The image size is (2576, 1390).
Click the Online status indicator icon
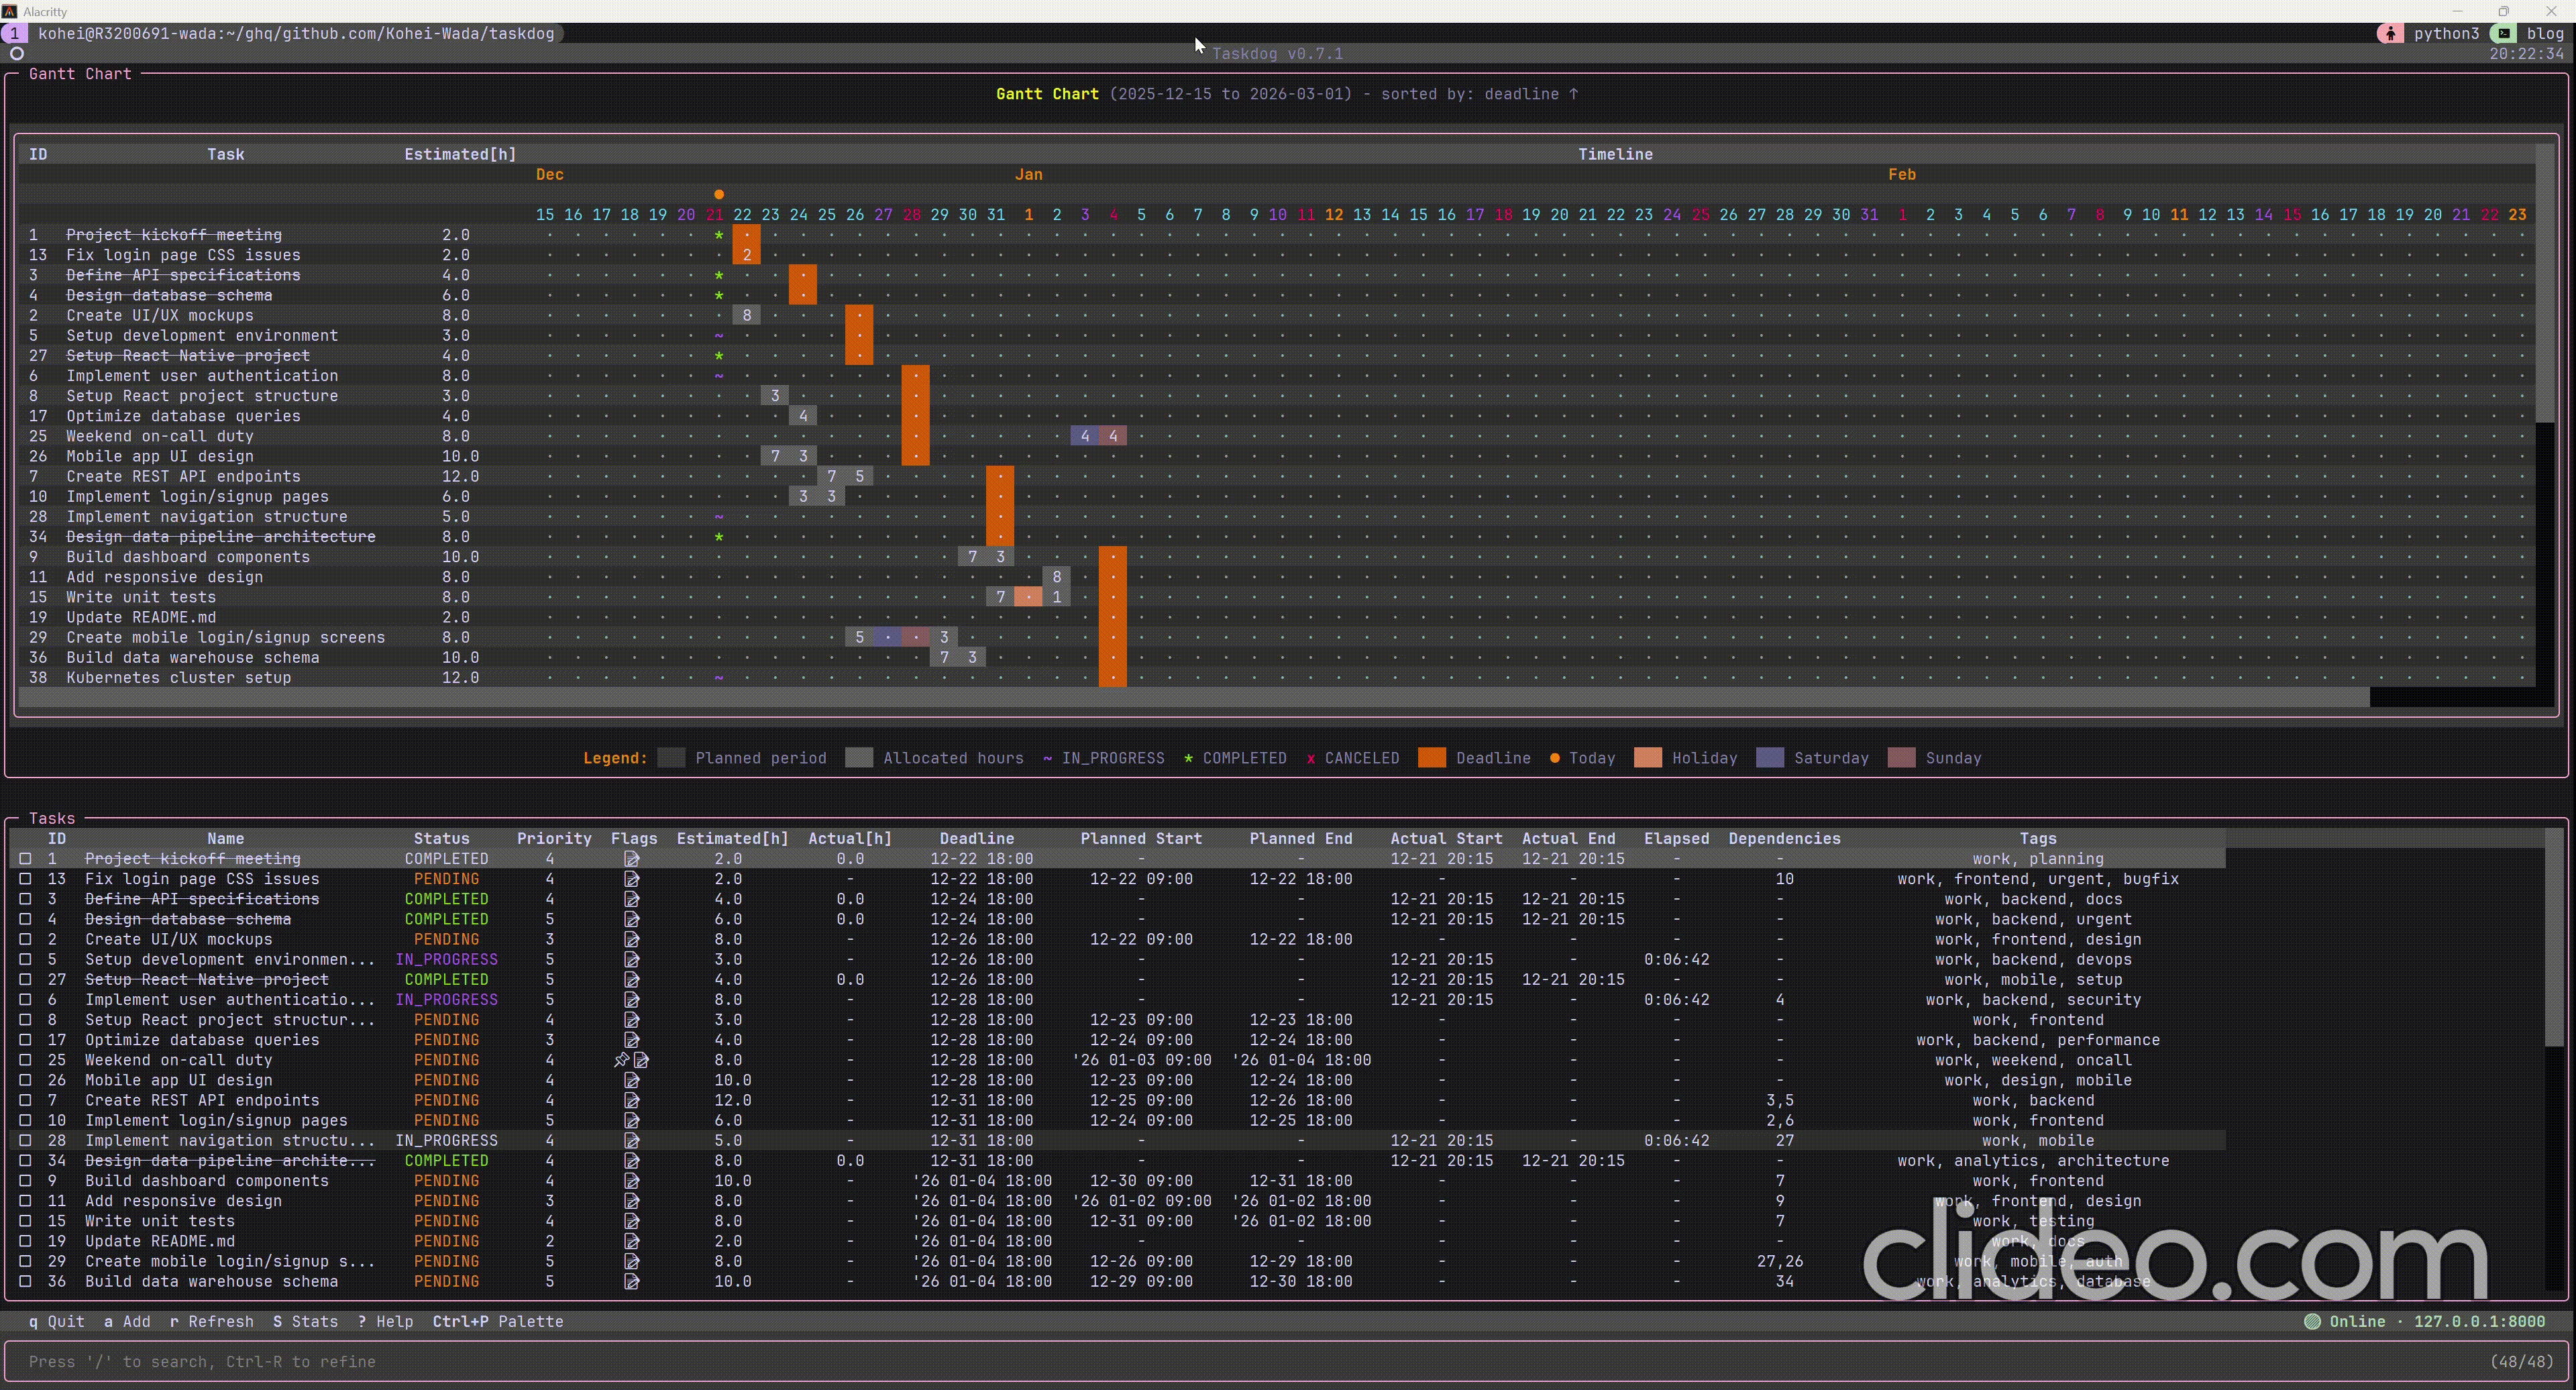click(x=2312, y=1321)
